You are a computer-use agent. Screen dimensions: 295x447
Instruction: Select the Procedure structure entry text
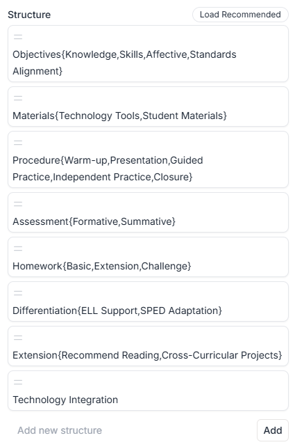(108, 168)
